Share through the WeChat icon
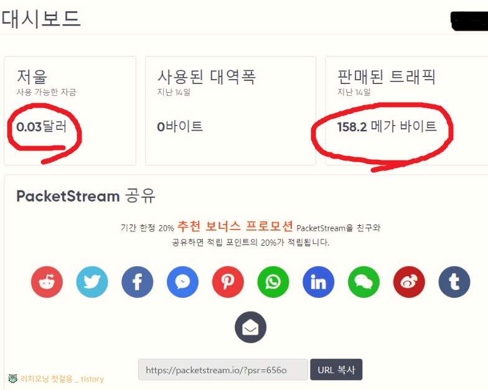This screenshot has height=390, width=488. (x=364, y=282)
